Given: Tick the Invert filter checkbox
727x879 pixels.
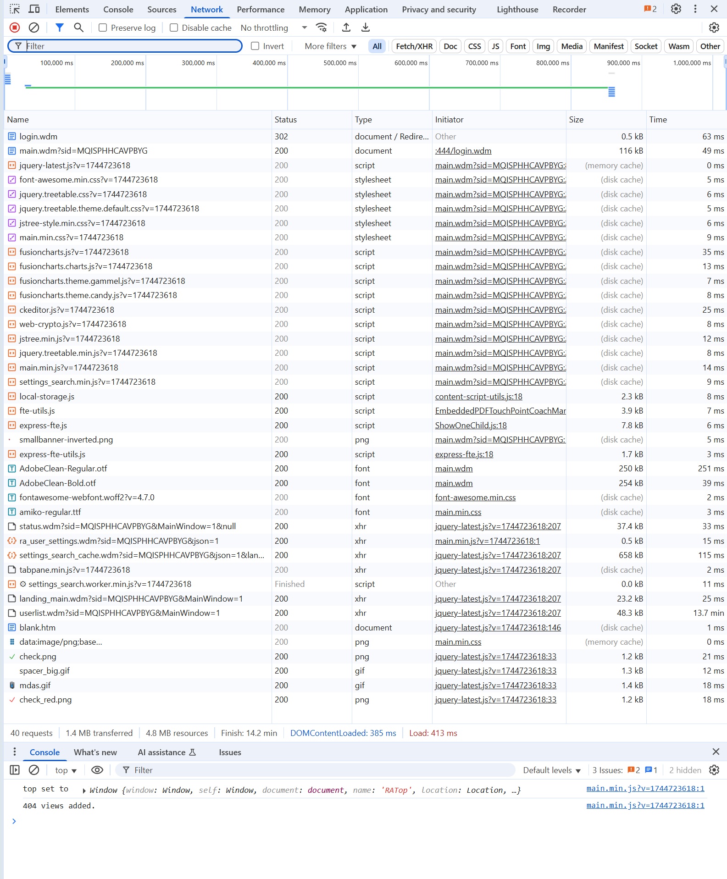Looking at the screenshot, I should (x=255, y=46).
